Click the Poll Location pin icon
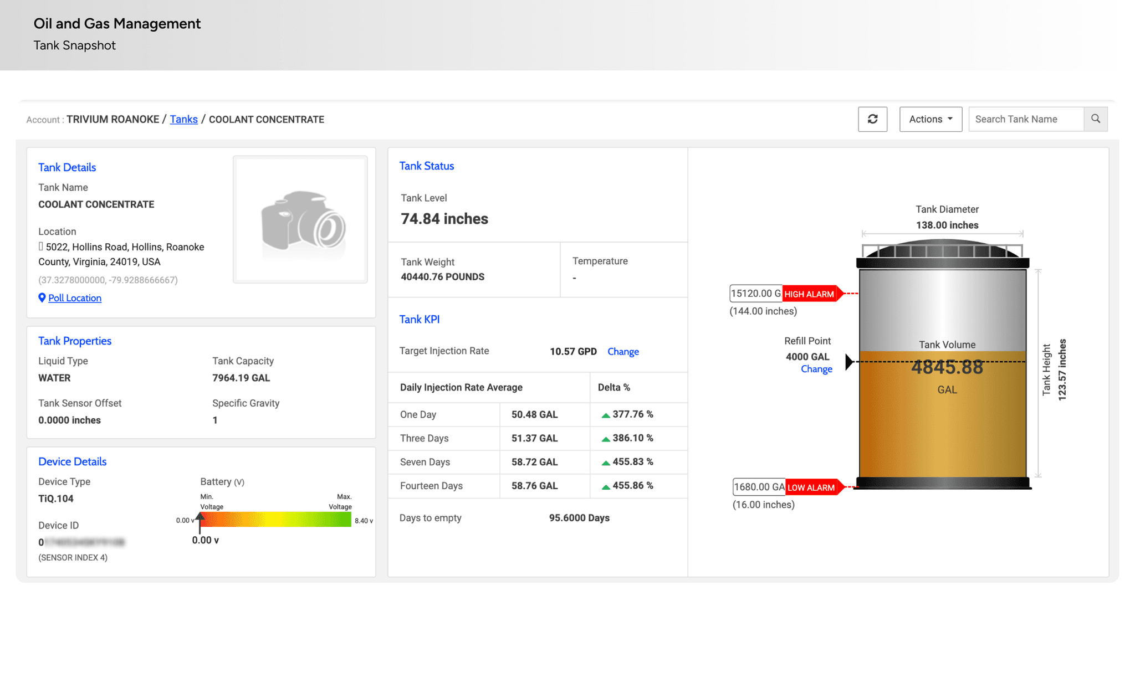 pyautogui.click(x=42, y=297)
